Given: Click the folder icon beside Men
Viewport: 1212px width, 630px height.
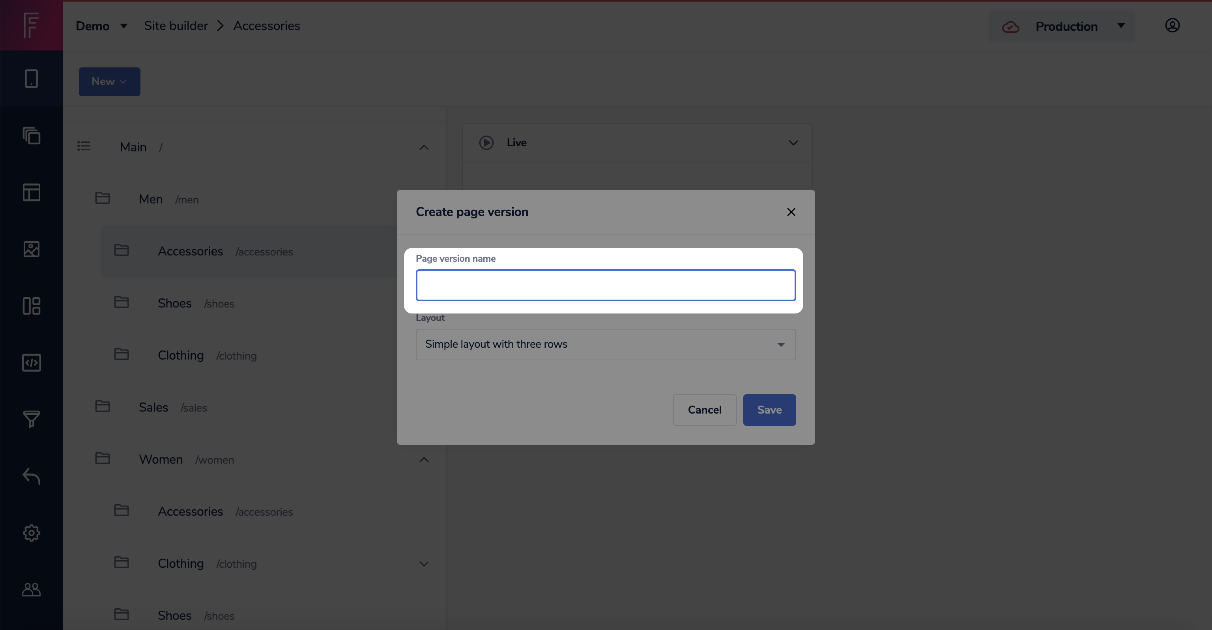Looking at the screenshot, I should 103,198.
